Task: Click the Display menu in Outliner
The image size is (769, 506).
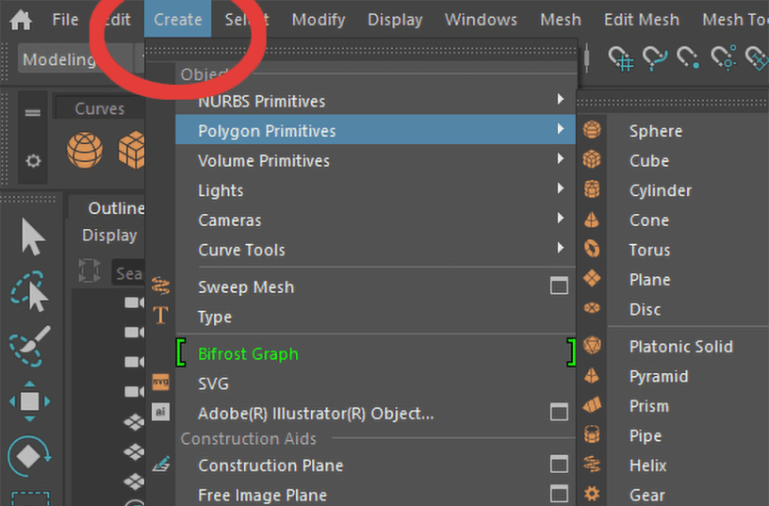Action: pyautogui.click(x=109, y=236)
